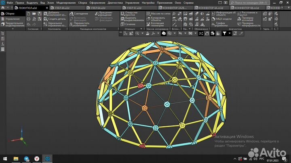The width and height of the screenshot is (291, 163).
Task: Open the Моделирование menu
Action: [66, 3]
